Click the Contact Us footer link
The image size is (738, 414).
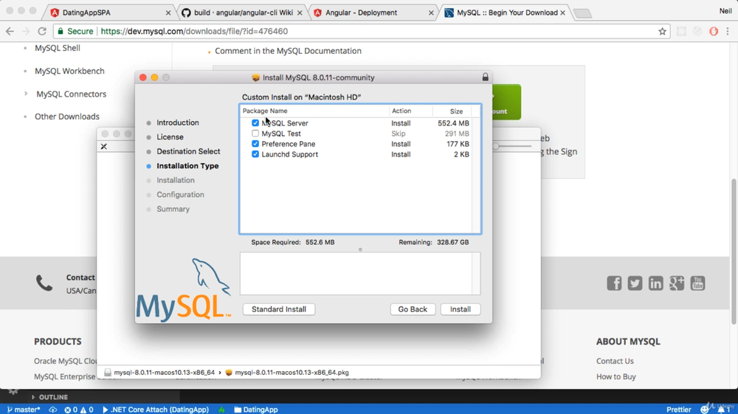[x=615, y=361]
